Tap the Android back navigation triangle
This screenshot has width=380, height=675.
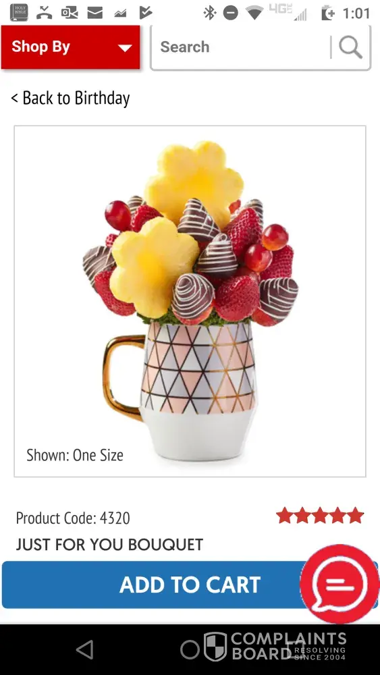[85, 649]
